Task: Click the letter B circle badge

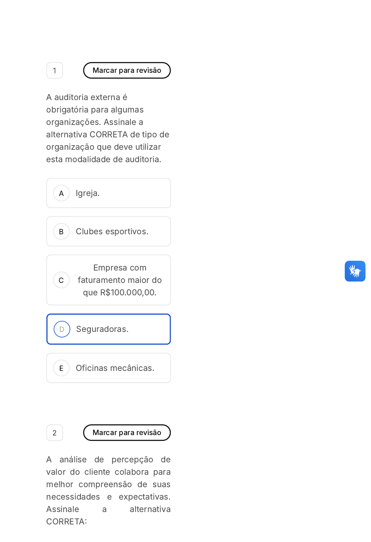Action: [62, 231]
